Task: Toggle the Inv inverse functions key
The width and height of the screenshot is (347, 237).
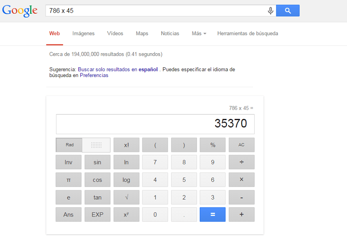Action: pyautogui.click(x=69, y=162)
